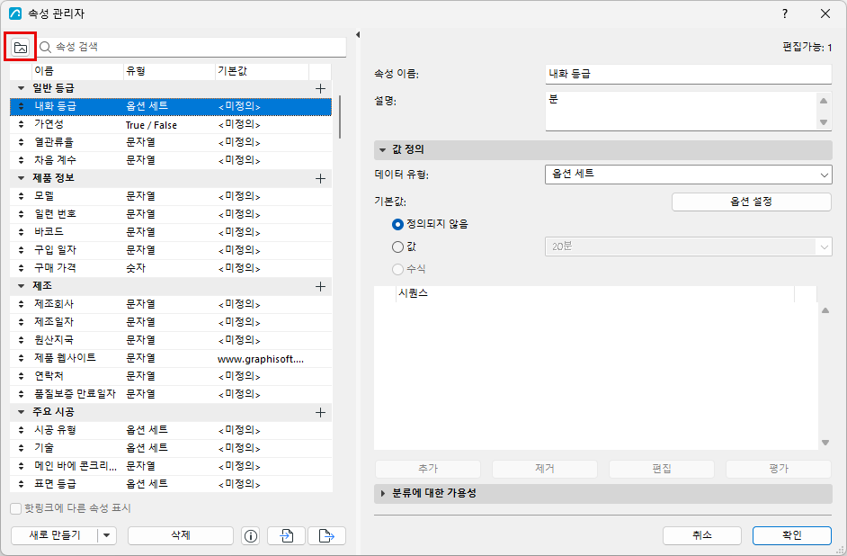Image resolution: width=847 pixels, height=556 pixels.
Task: Expand the 분류에 대한 가용성 section
Action: coord(383,493)
